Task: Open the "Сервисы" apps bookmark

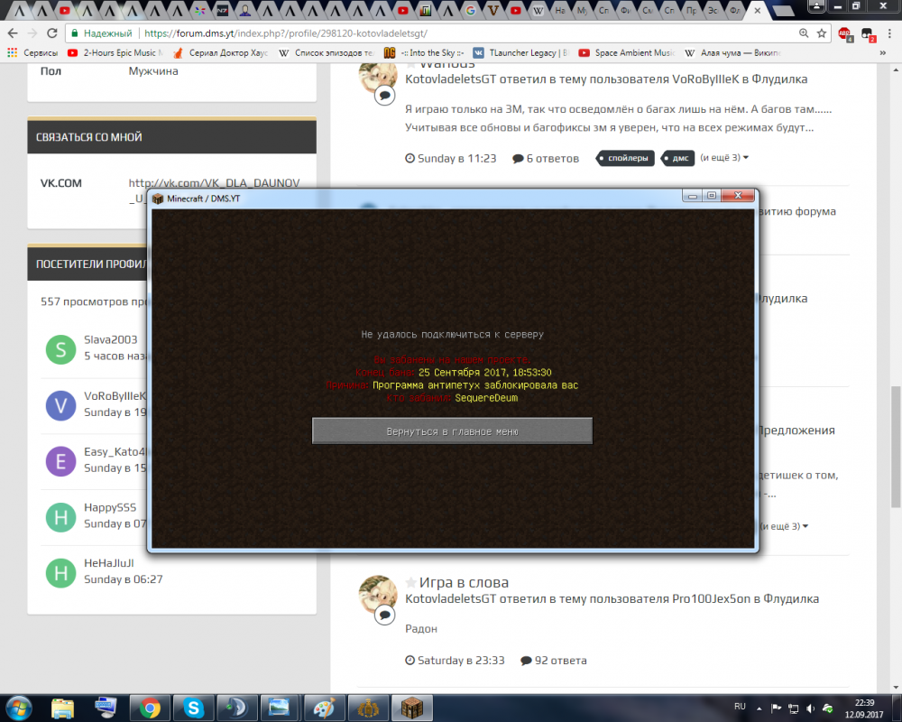Action: coord(32,52)
